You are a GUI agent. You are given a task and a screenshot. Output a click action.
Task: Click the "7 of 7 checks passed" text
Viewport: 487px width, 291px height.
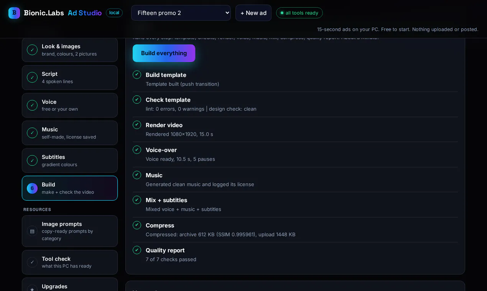(171, 259)
